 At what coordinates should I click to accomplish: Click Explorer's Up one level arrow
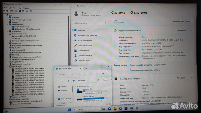(x=68, y=81)
